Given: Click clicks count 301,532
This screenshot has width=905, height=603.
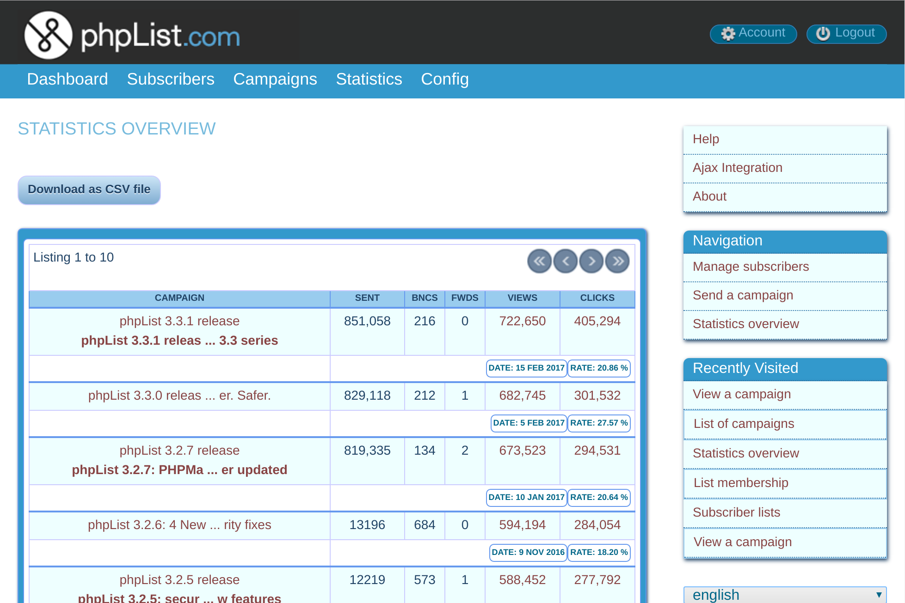Looking at the screenshot, I should point(597,396).
